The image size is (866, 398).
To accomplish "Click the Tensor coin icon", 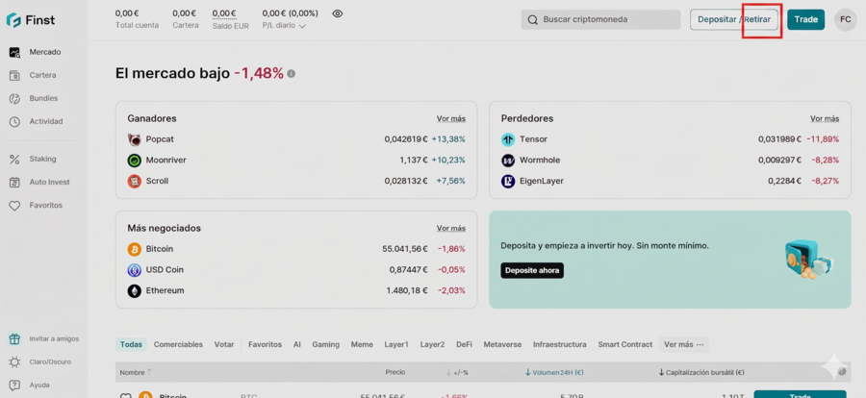I will coord(508,139).
